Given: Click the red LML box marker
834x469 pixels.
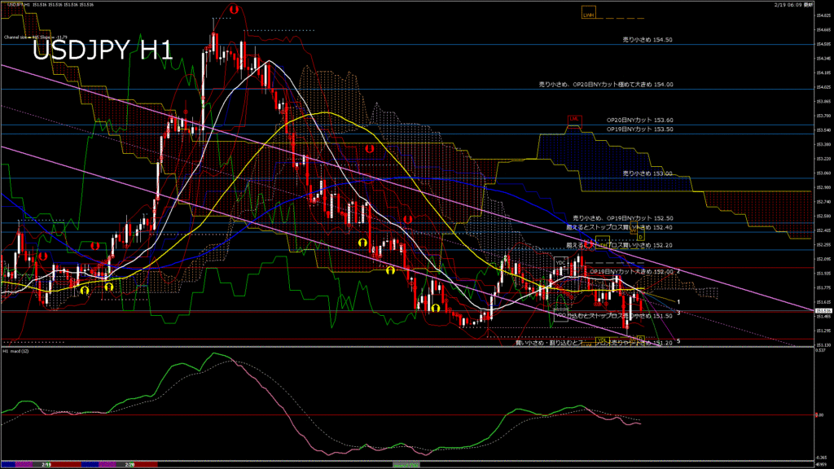Looking at the screenshot, I should click(x=574, y=121).
